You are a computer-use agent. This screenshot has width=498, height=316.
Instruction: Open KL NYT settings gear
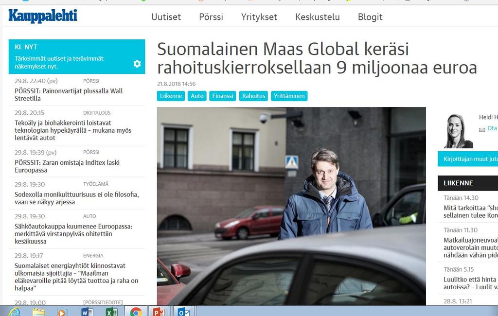137,64
